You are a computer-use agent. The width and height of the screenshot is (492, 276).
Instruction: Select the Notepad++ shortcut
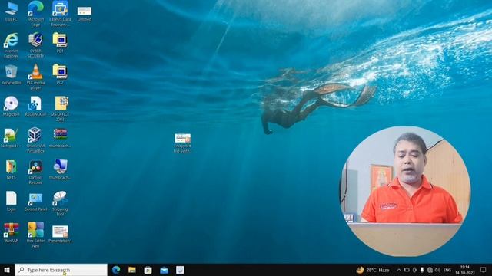[12, 138]
